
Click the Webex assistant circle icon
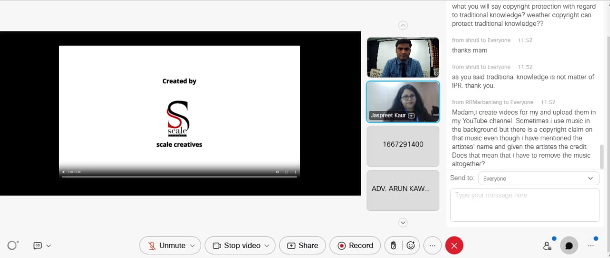[13, 245]
